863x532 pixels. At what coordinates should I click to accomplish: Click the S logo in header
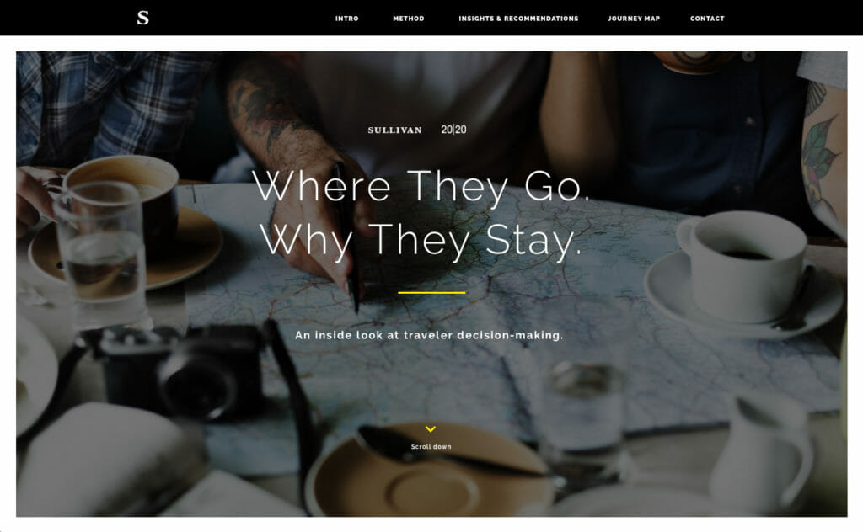click(143, 19)
